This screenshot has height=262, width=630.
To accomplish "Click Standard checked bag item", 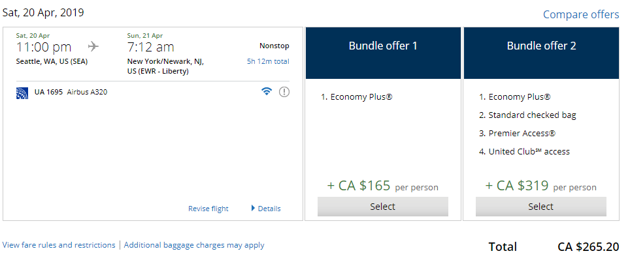I will click(532, 115).
